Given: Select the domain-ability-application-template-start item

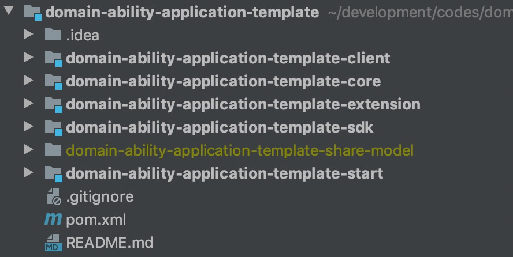Looking at the screenshot, I should (224, 173).
